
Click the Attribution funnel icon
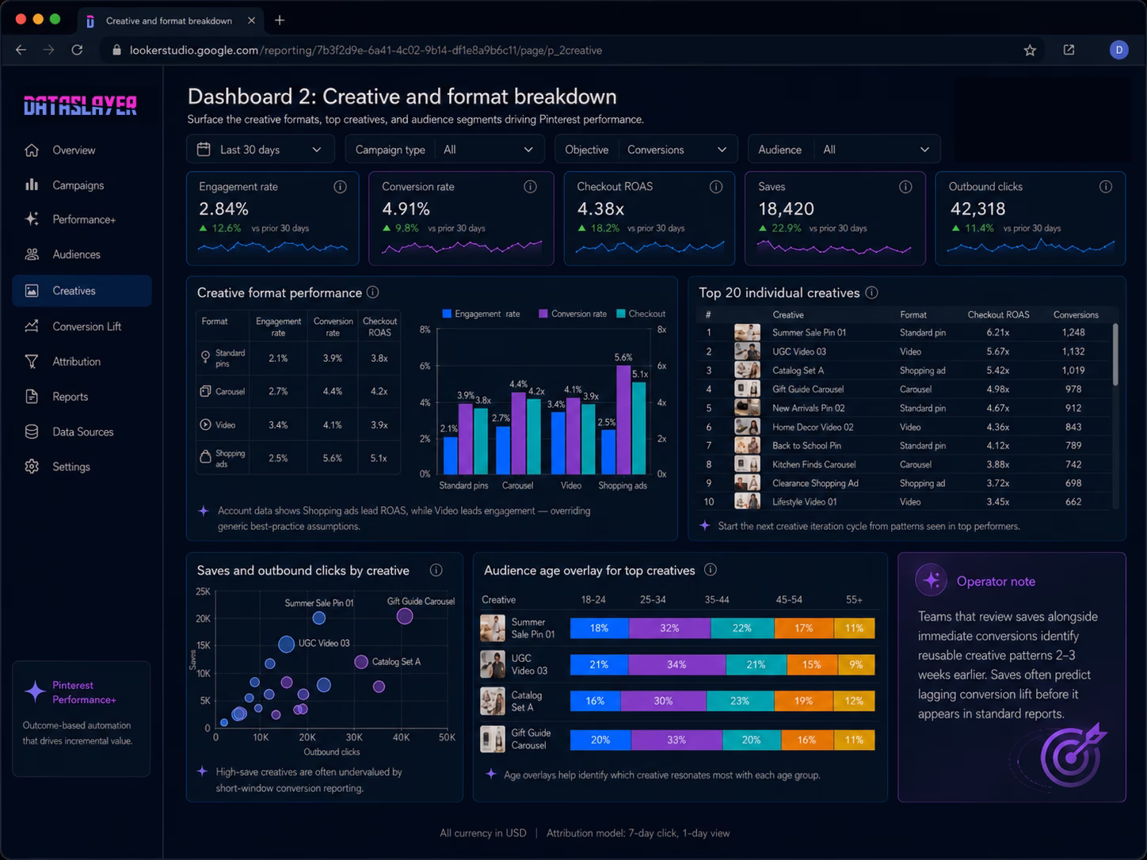32,361
